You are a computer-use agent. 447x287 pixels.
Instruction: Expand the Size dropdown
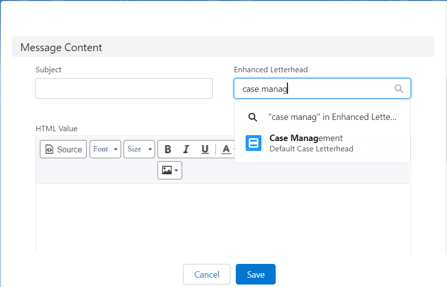pos(139,149)
